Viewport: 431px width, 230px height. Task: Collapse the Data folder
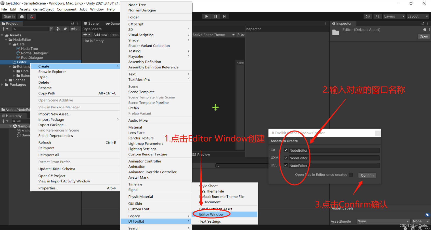click(10, 44)
